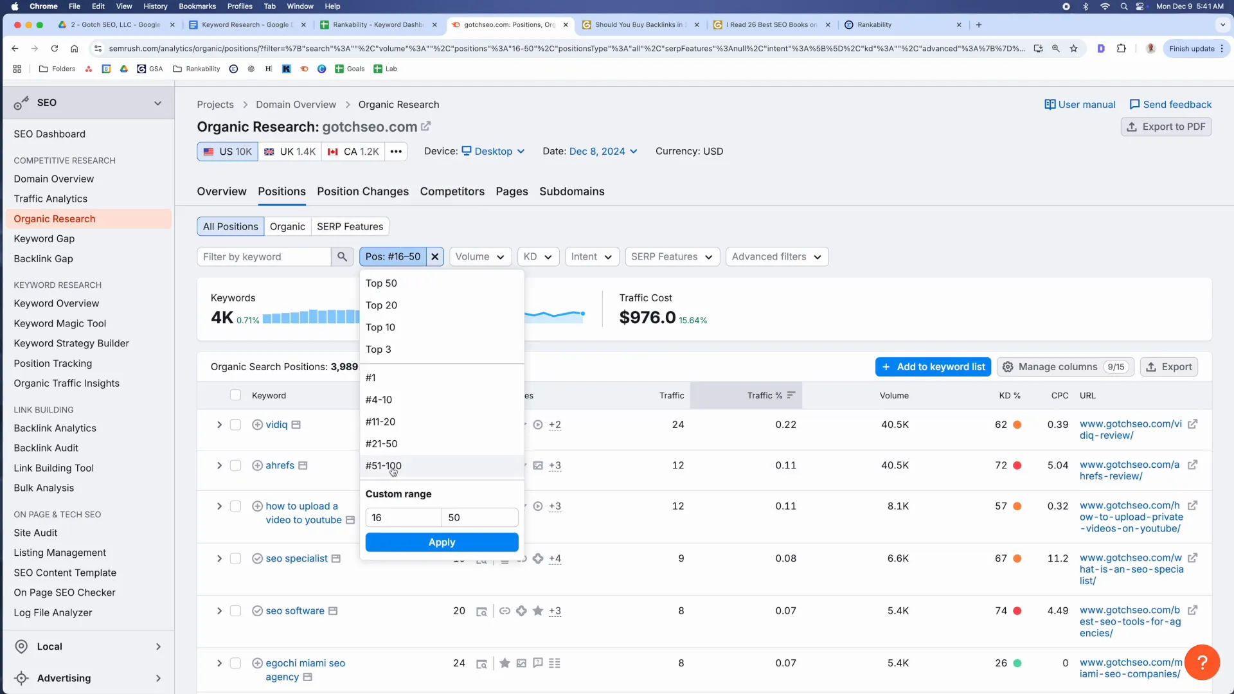Expand the vidiq keyword row
1234x694 pixels.
(219, 425)
